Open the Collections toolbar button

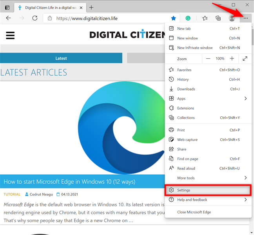click(218, 18)
